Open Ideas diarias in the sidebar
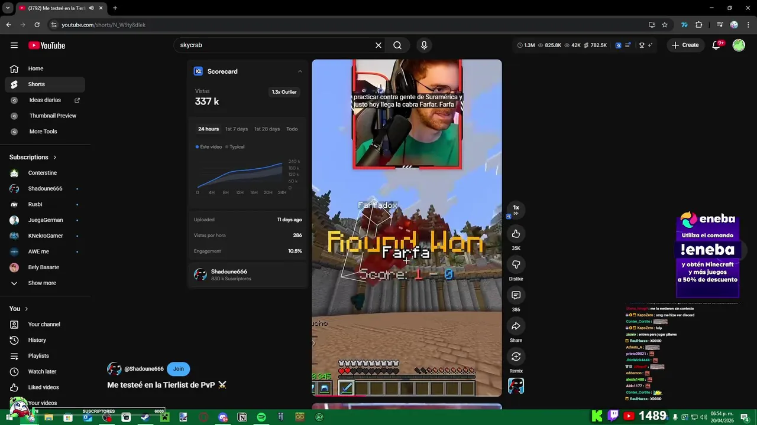This screenshot has height=425, width=757. tap(45, 100)
